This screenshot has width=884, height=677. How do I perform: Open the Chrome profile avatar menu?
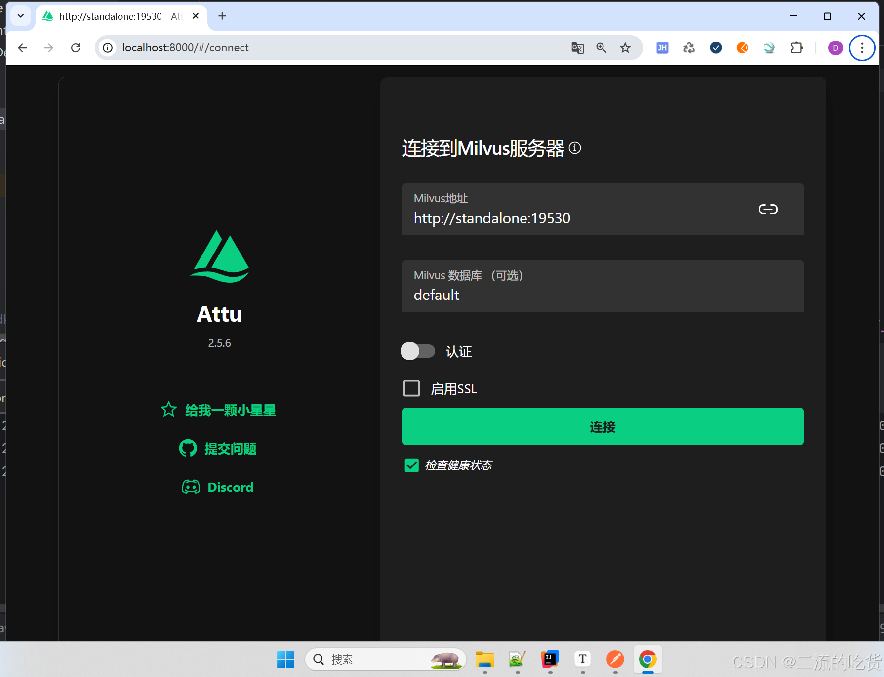click(835, 47)
